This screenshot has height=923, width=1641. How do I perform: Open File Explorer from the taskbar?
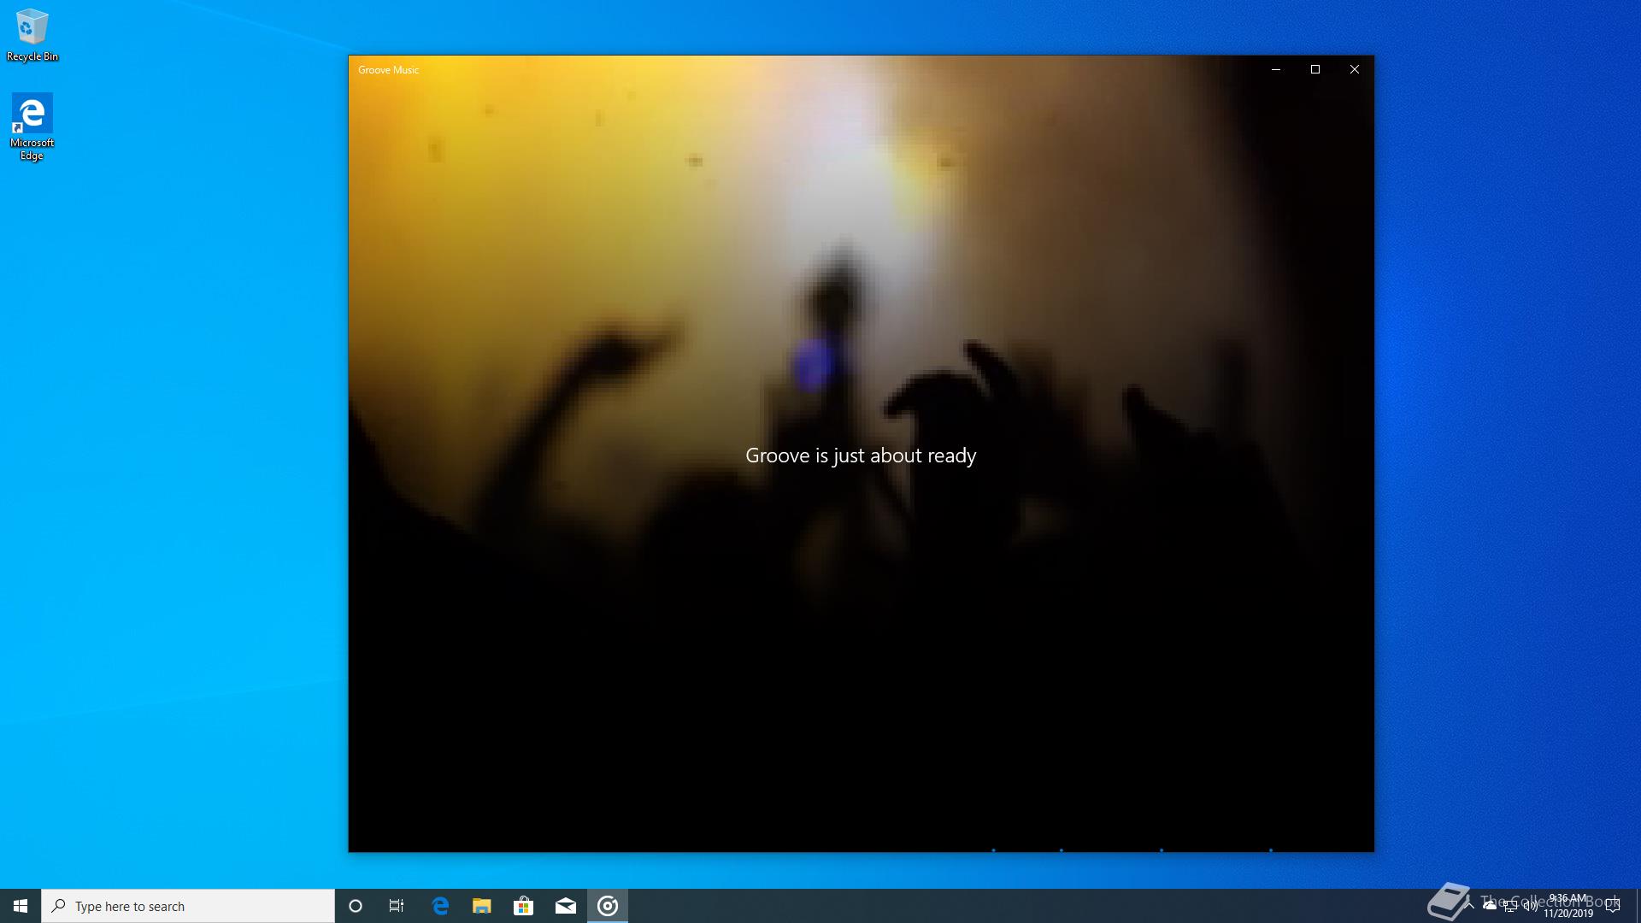482,906
